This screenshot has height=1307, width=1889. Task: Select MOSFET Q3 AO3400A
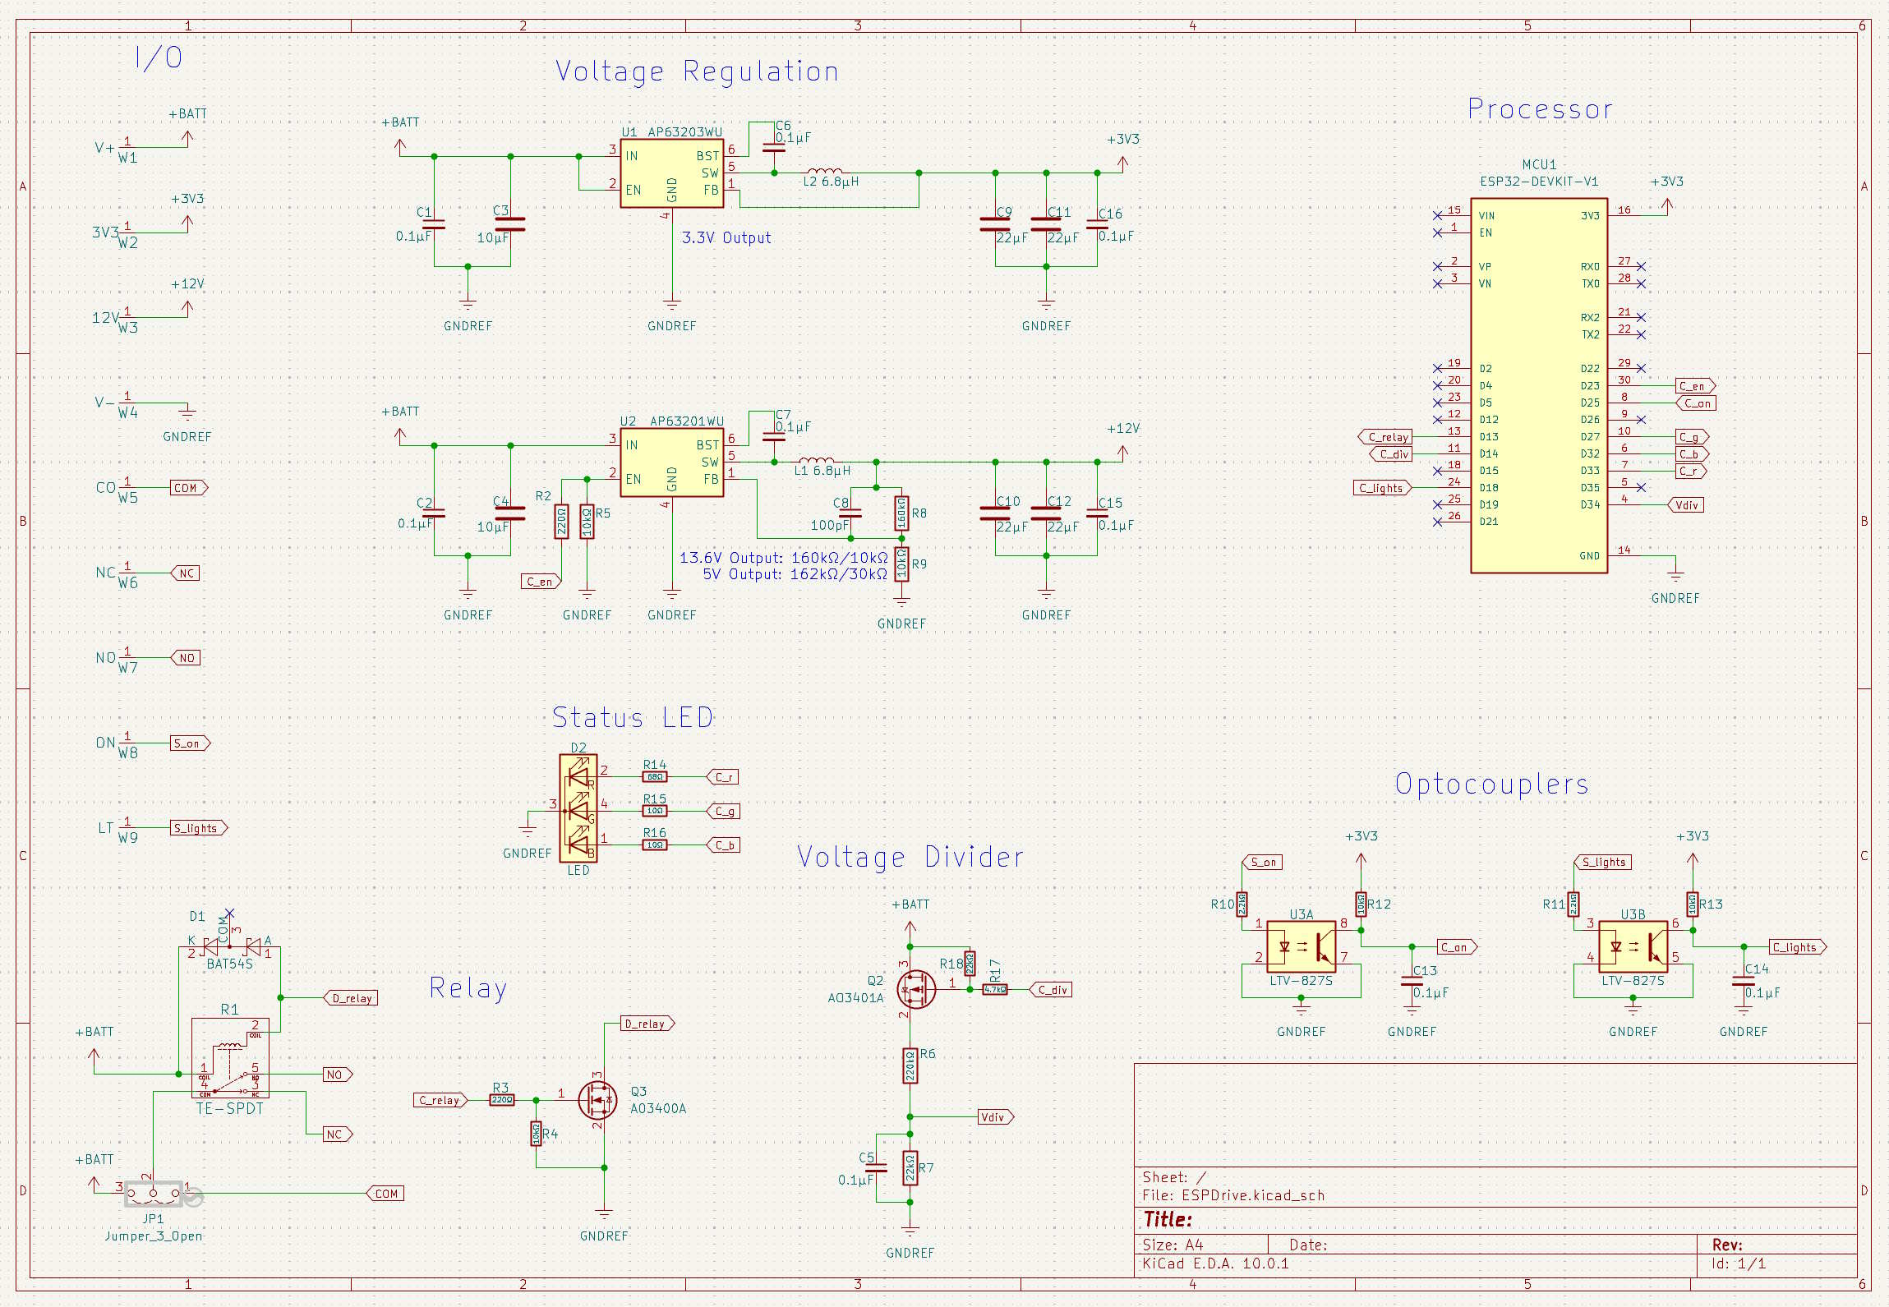point(597,1099)
